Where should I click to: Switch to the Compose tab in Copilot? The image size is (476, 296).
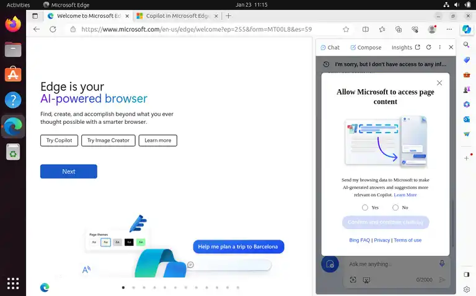(366, 47)
